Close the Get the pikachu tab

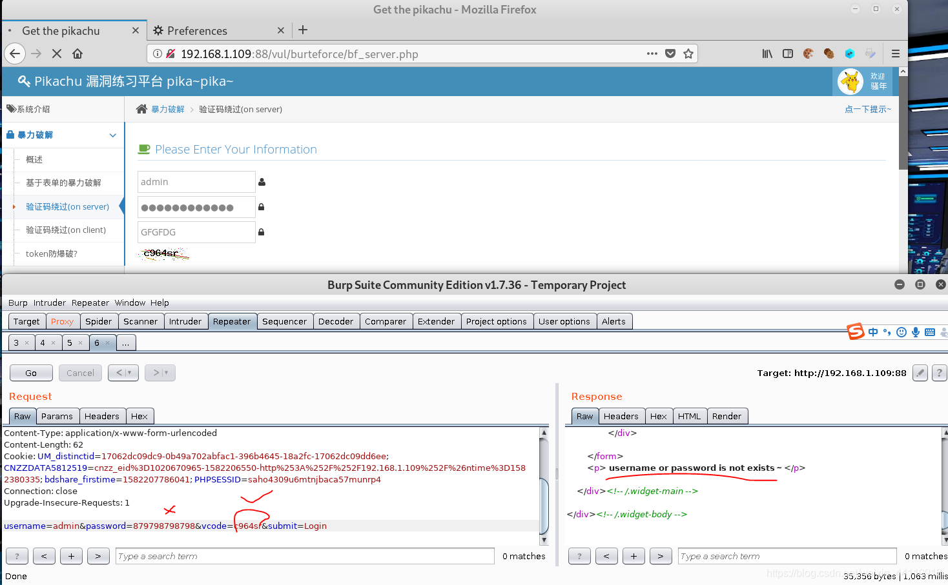(135, 30)
